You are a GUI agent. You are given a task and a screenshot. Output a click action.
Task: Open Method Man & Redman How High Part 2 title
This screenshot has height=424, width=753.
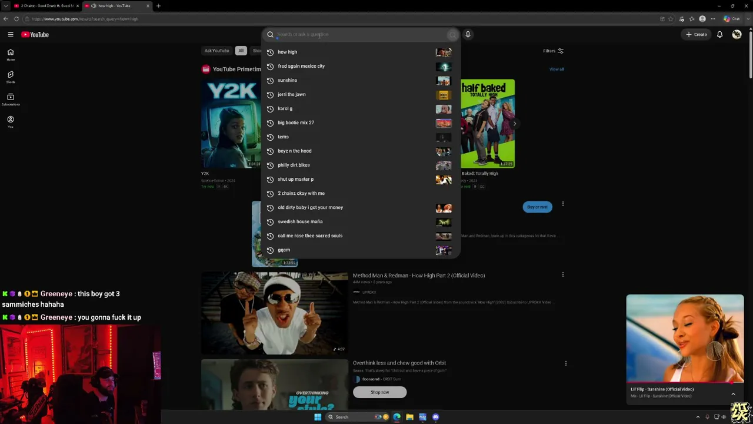pos(419,276)
